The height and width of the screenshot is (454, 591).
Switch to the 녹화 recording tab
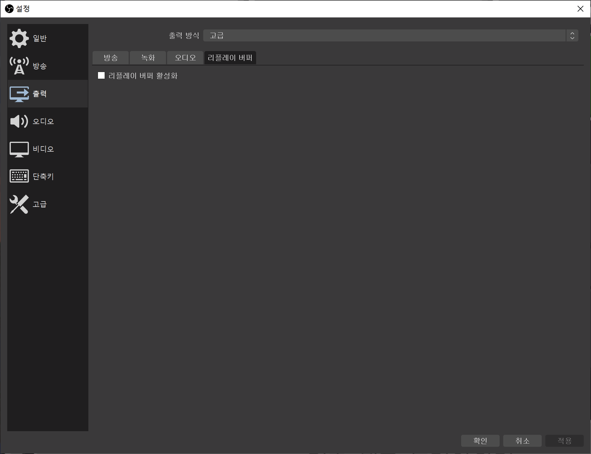(x=148, y=58)
